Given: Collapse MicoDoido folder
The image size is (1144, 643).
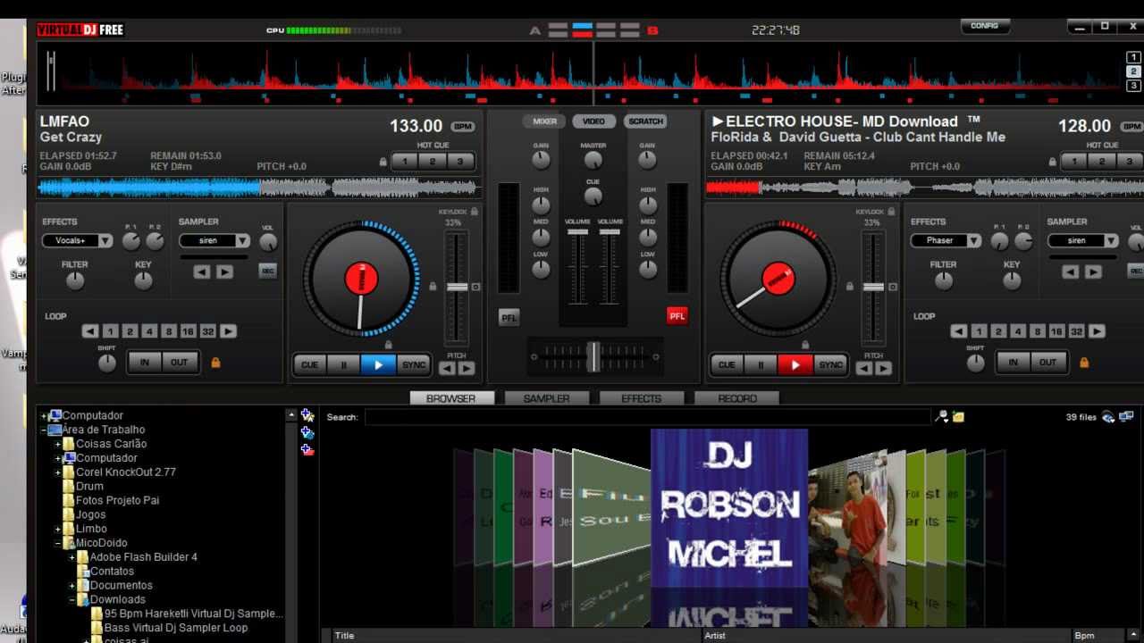Looking at the screenshot, I should [57, 543].
